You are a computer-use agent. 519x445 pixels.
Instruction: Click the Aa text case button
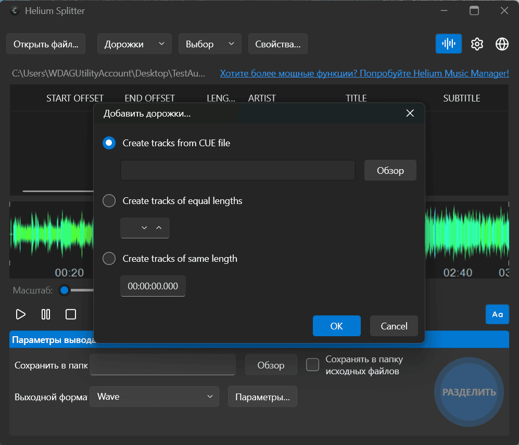[497, 314]
